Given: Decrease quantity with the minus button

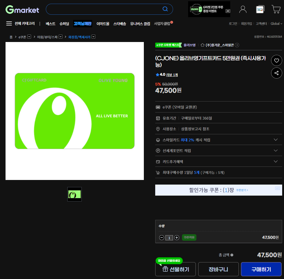Looking at the screenshot, I should [162, 238].
